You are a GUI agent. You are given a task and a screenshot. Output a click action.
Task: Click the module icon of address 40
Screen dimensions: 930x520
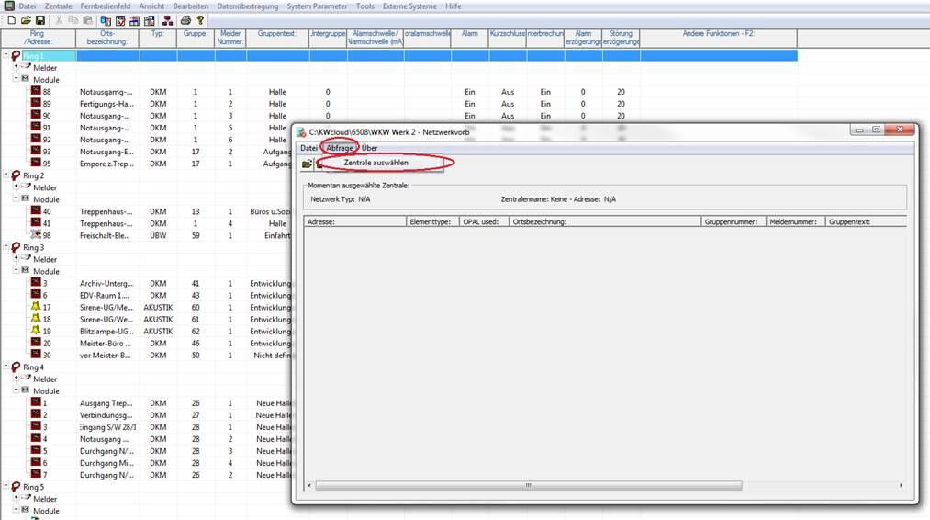(36, 211)
